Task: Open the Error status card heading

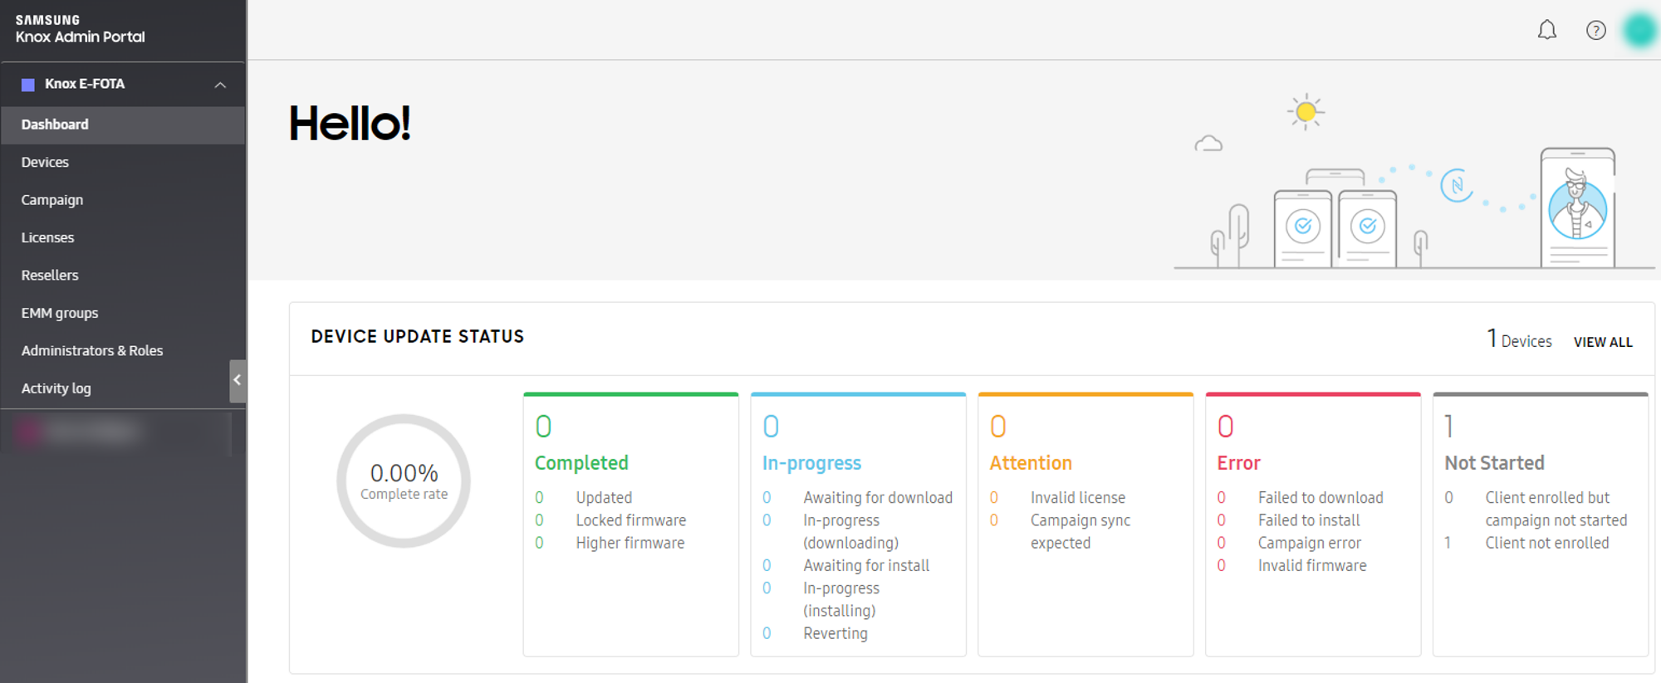Action: (x=1238, y=463)
